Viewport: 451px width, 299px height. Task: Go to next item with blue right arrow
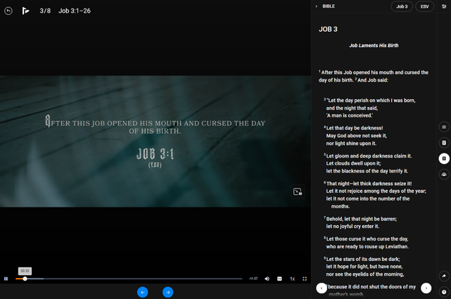coord(168,292)
